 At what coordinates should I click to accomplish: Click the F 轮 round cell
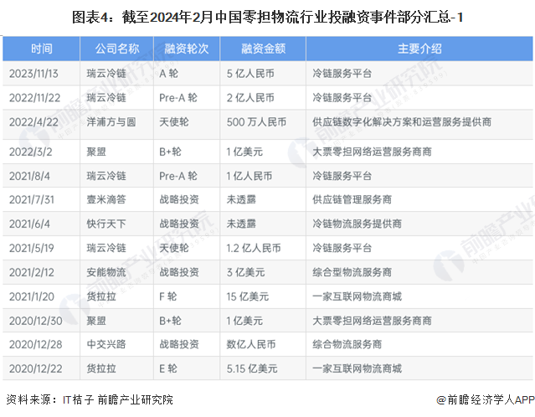pyautogui.click(x=168, y=296)
